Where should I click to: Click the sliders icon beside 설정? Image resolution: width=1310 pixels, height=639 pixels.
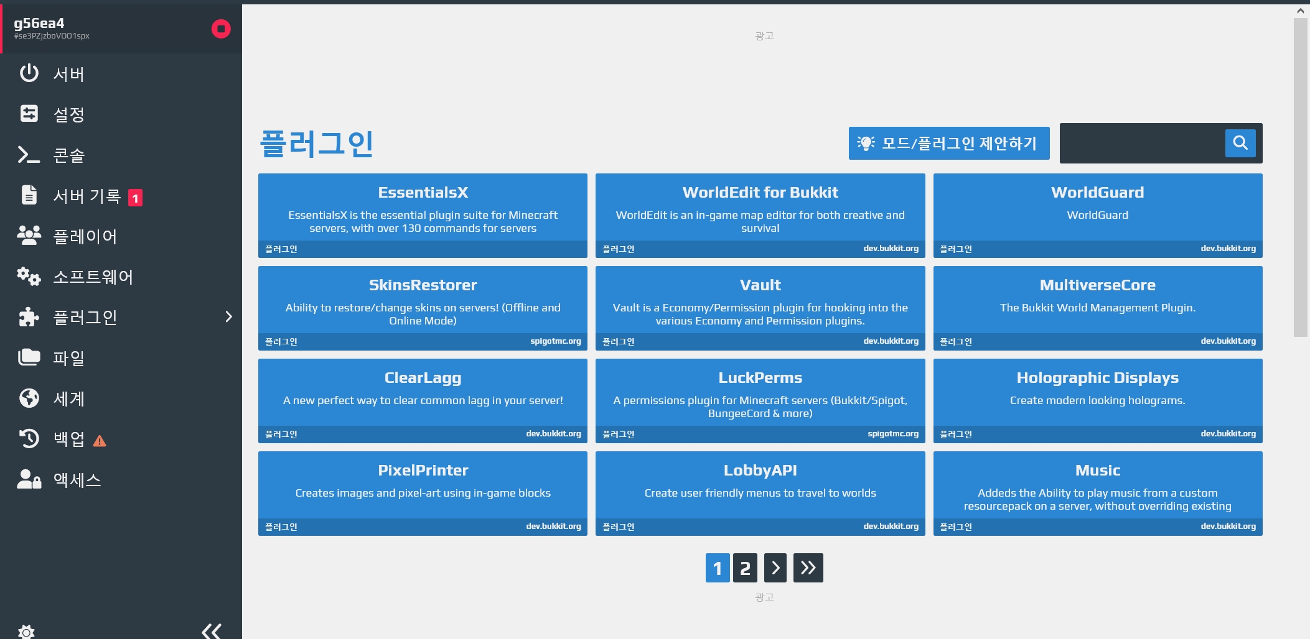[29, 114]
